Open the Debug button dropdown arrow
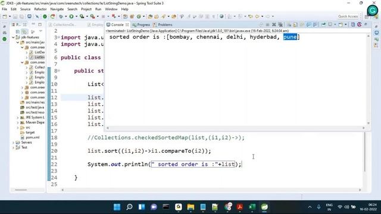This screenshot has height=214, width=381. point(65,16)
